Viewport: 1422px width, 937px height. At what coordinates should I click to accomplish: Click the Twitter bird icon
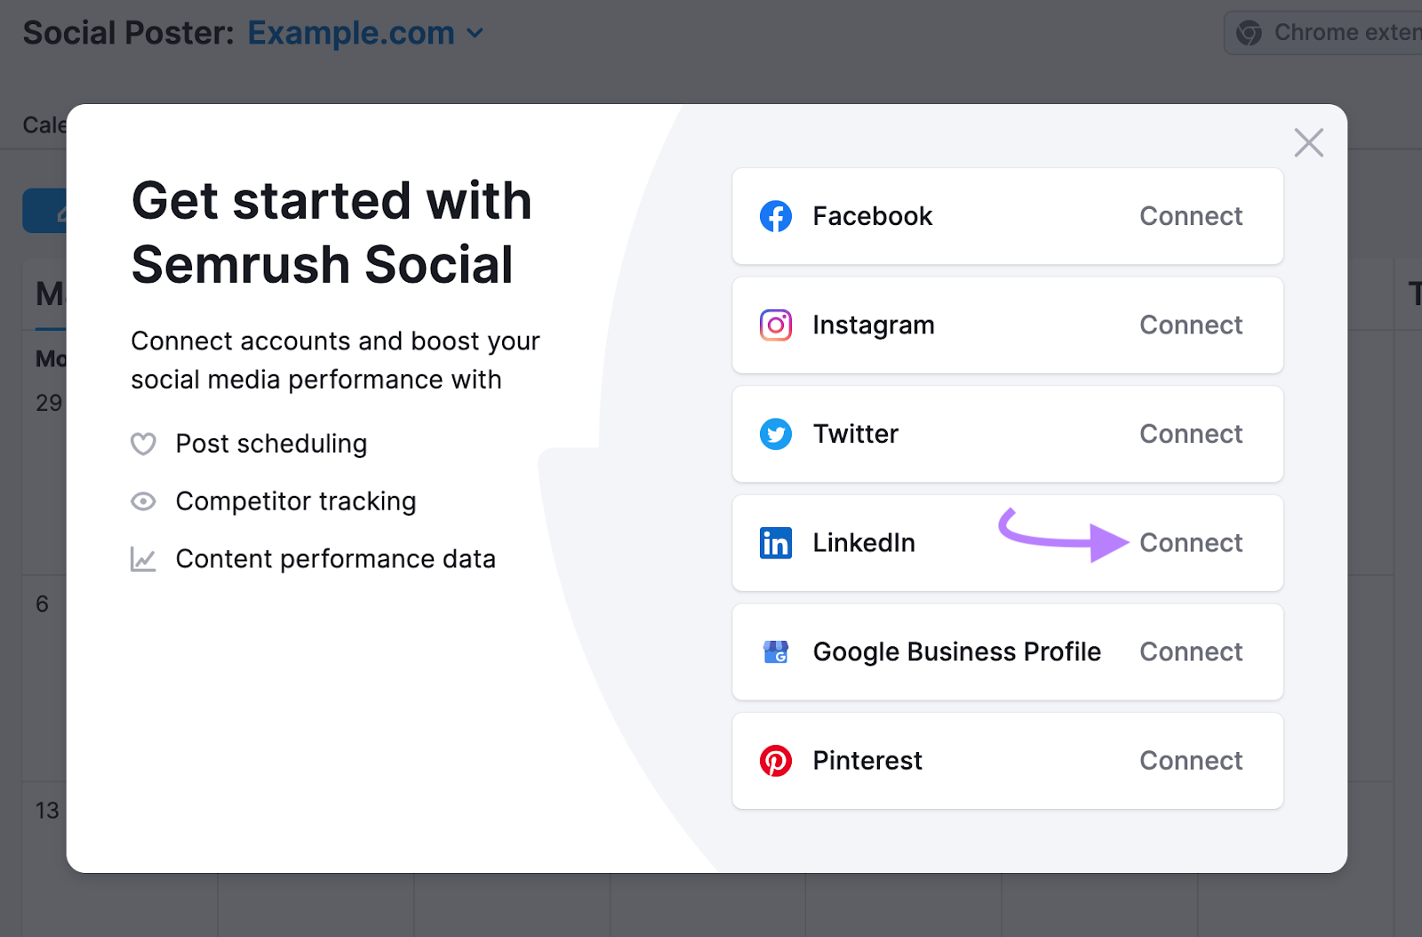point(775,434)
